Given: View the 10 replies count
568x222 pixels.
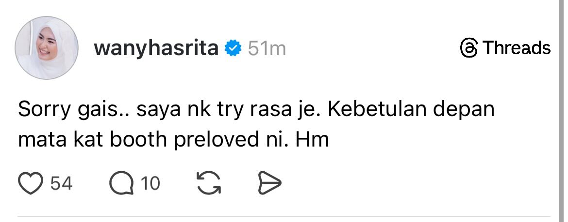Looking at the screenshot, I should (150, 184).
